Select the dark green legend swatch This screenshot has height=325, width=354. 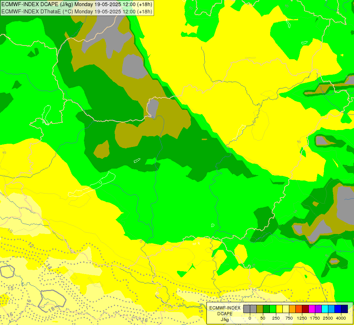click(266, 309)
